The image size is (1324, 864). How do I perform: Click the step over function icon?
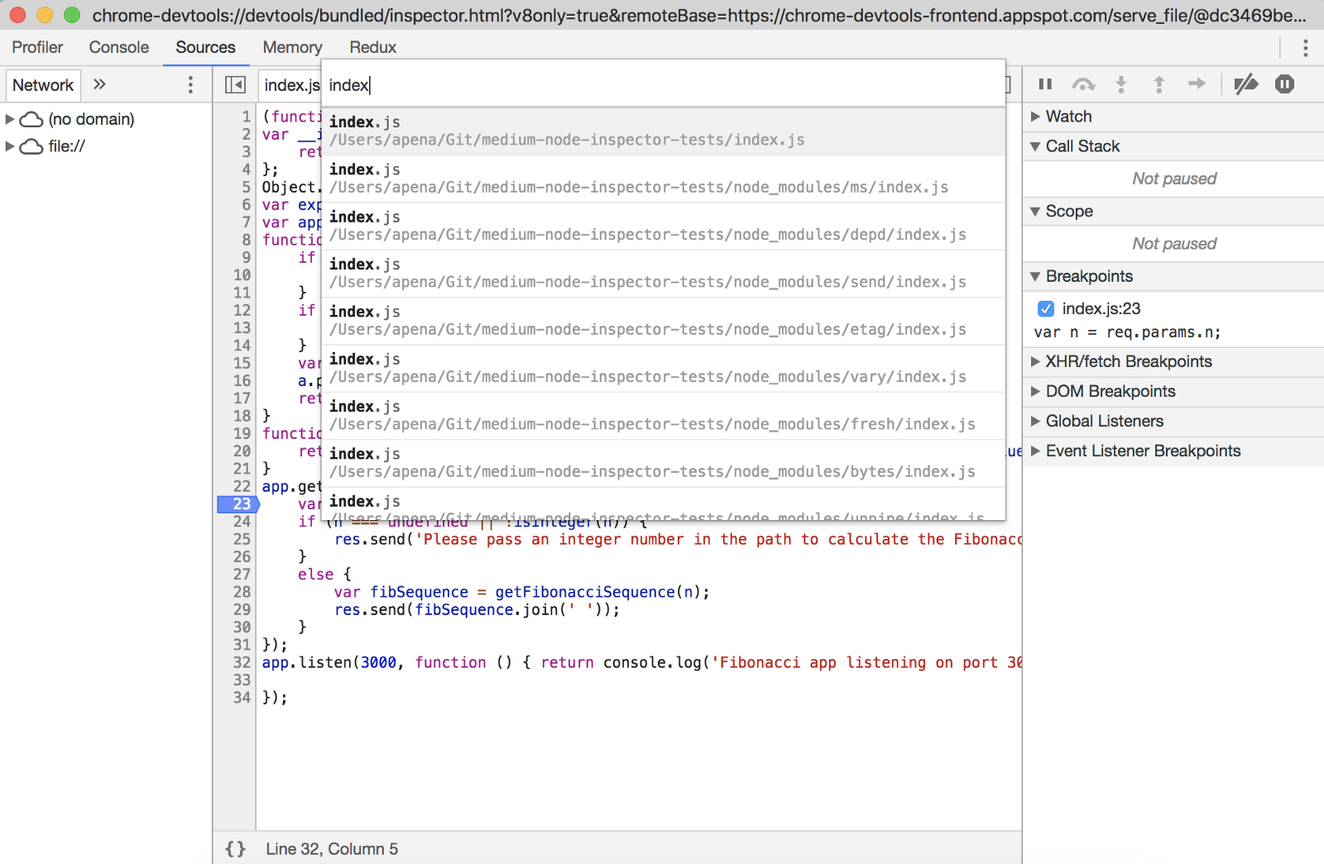pos(1083,84)
